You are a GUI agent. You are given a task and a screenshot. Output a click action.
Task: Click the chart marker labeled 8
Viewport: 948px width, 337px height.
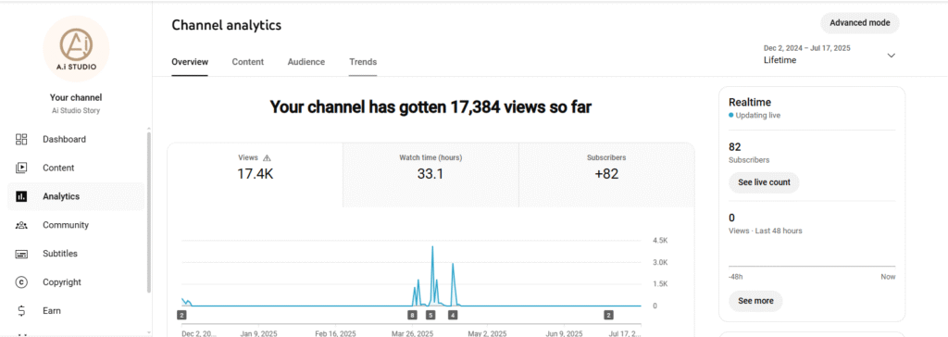412,315
